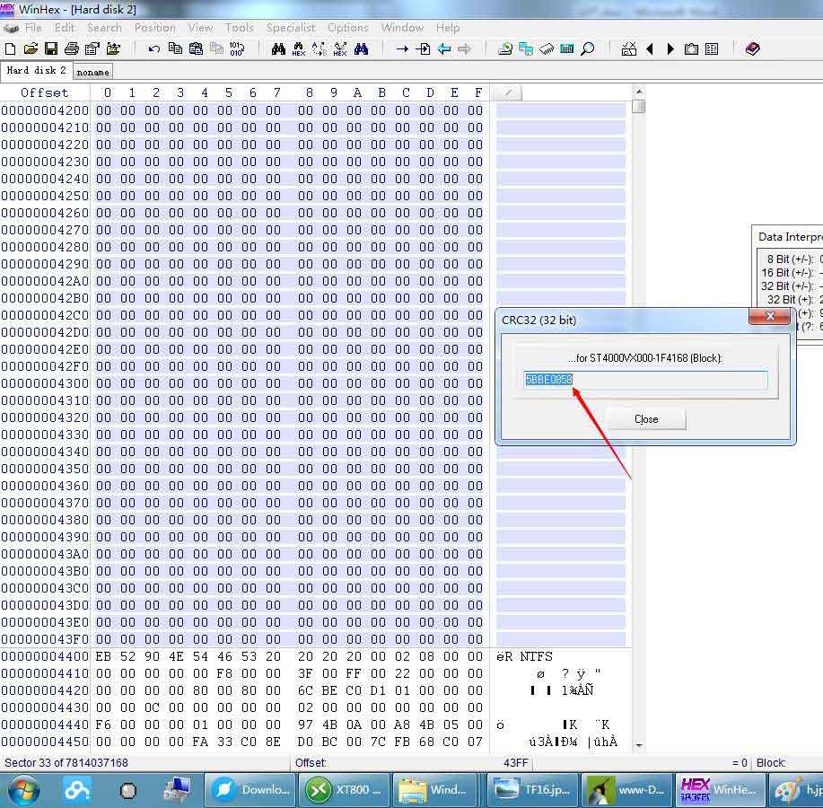Open the View menu
The width and height of the screenshot is (823, 808).
[x=200, y=28]
